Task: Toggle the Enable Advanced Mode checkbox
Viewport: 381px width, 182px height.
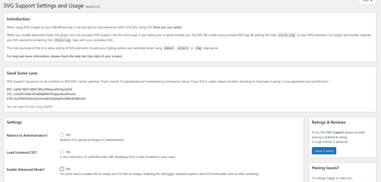Action: point(62,169)
